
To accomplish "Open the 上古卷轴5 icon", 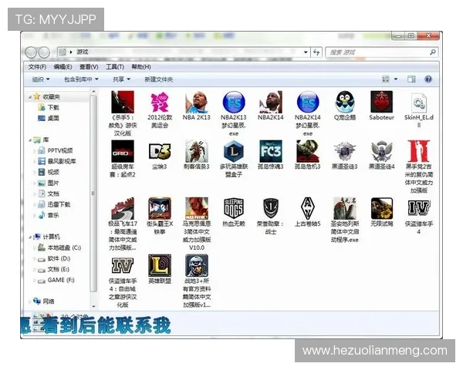I will [x=308, y=209].
